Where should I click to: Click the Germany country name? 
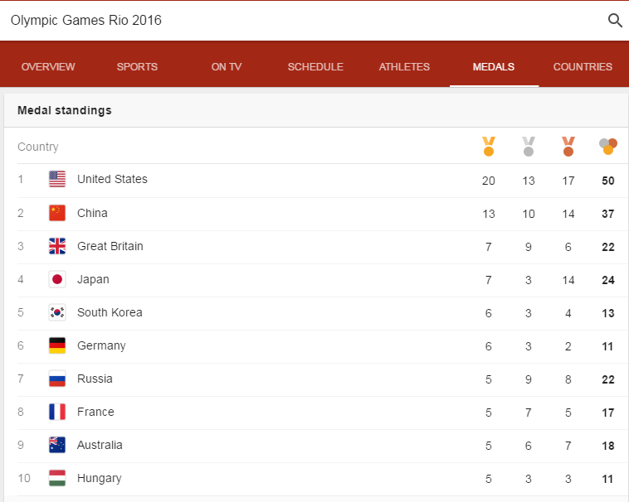101,345
